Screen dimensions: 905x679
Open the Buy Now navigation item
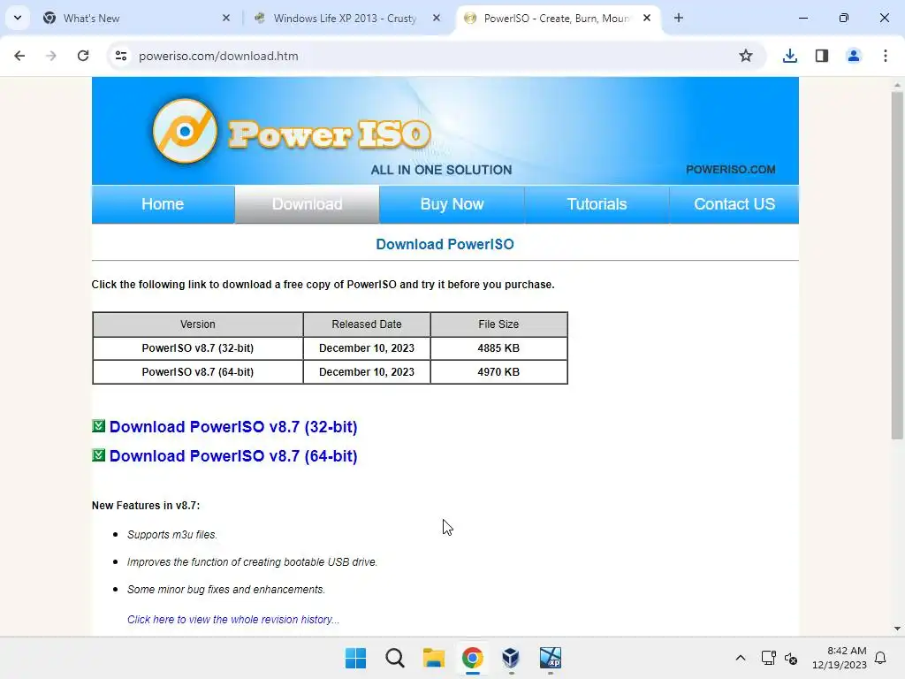tap(452, 204)
